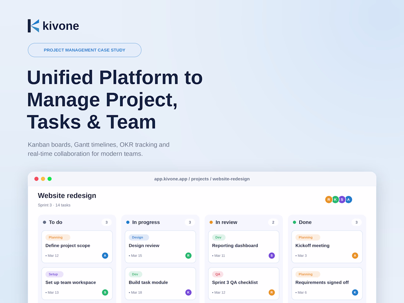Open the orange R avatar in project header
Viewport: 404px width, 303px height.
[x=328, y=199]
